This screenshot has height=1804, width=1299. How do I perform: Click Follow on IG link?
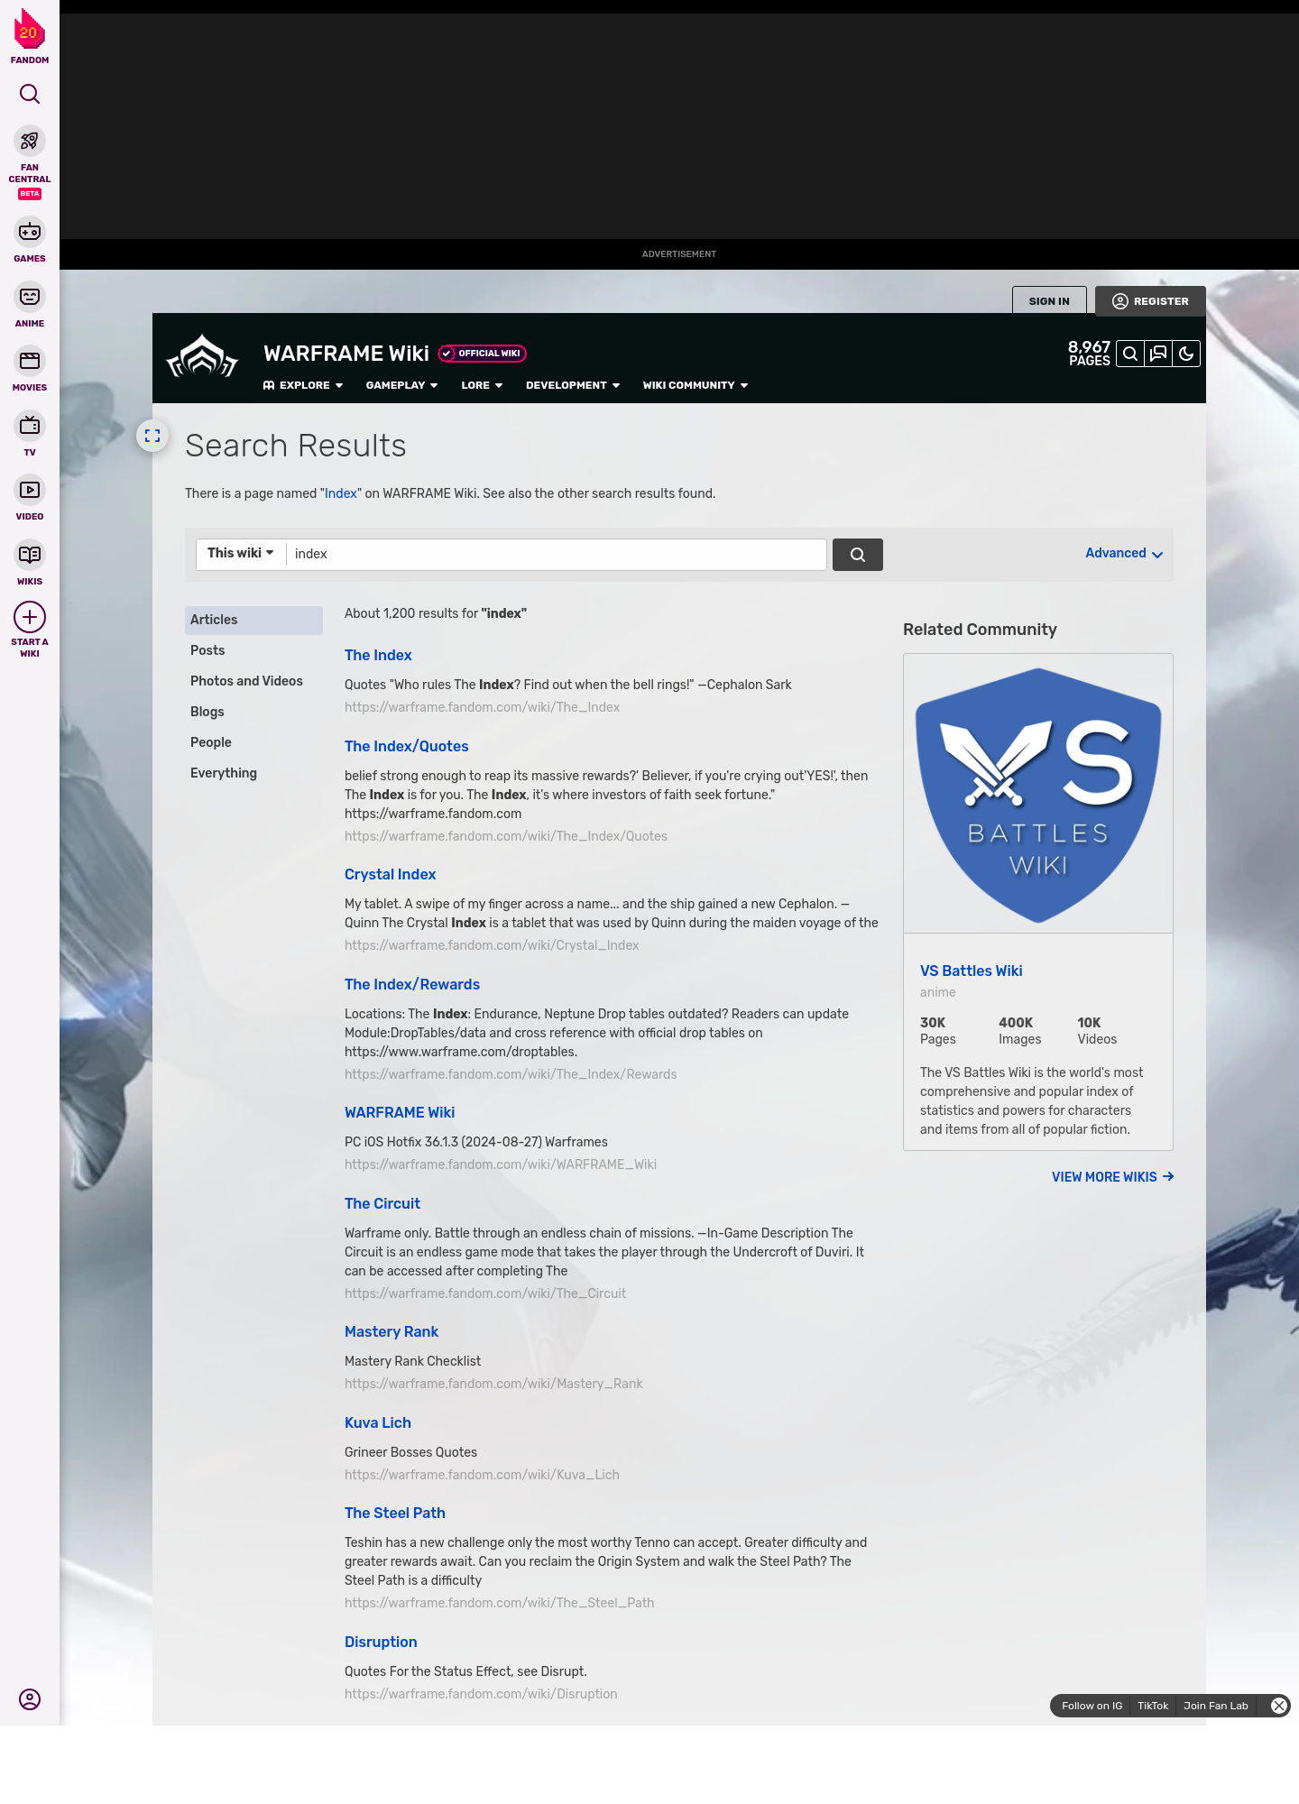pyautogui.click(x=1092, y=1706)
